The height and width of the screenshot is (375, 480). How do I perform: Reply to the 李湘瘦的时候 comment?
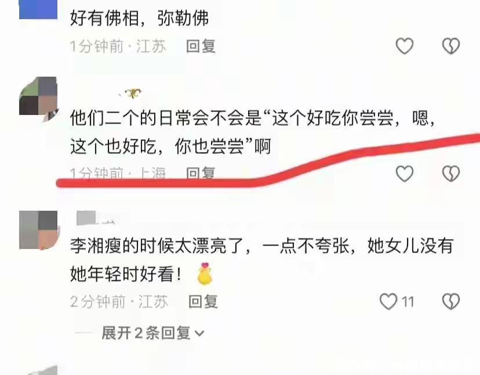[203, 301]
